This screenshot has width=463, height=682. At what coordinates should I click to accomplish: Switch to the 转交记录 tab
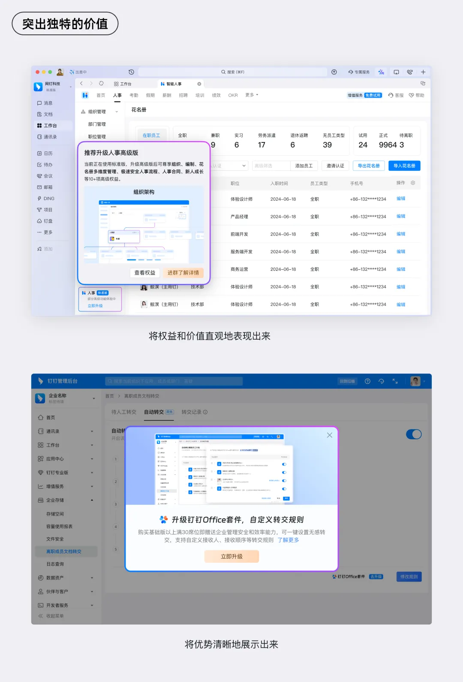[194, 412]
